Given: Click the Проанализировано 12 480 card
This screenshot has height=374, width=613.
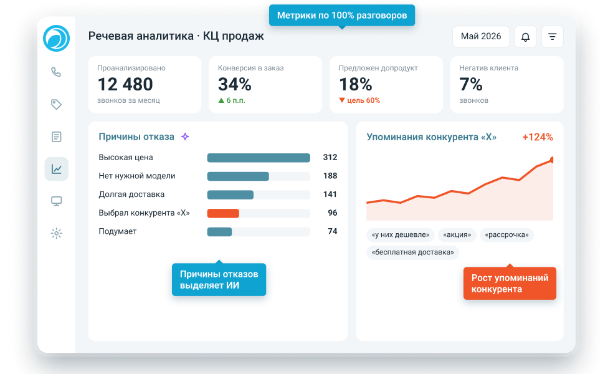Looking at the screenshot, I should pyautogui.click(x=145, y=85).
